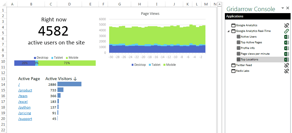Click the Excel icon next to Top Locations

(x=286, y=60)
